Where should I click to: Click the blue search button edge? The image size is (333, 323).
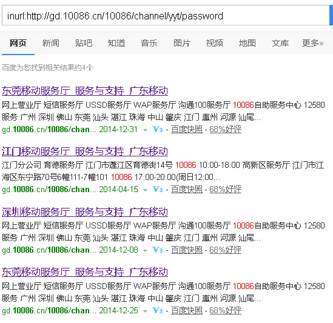click(331, 16)
